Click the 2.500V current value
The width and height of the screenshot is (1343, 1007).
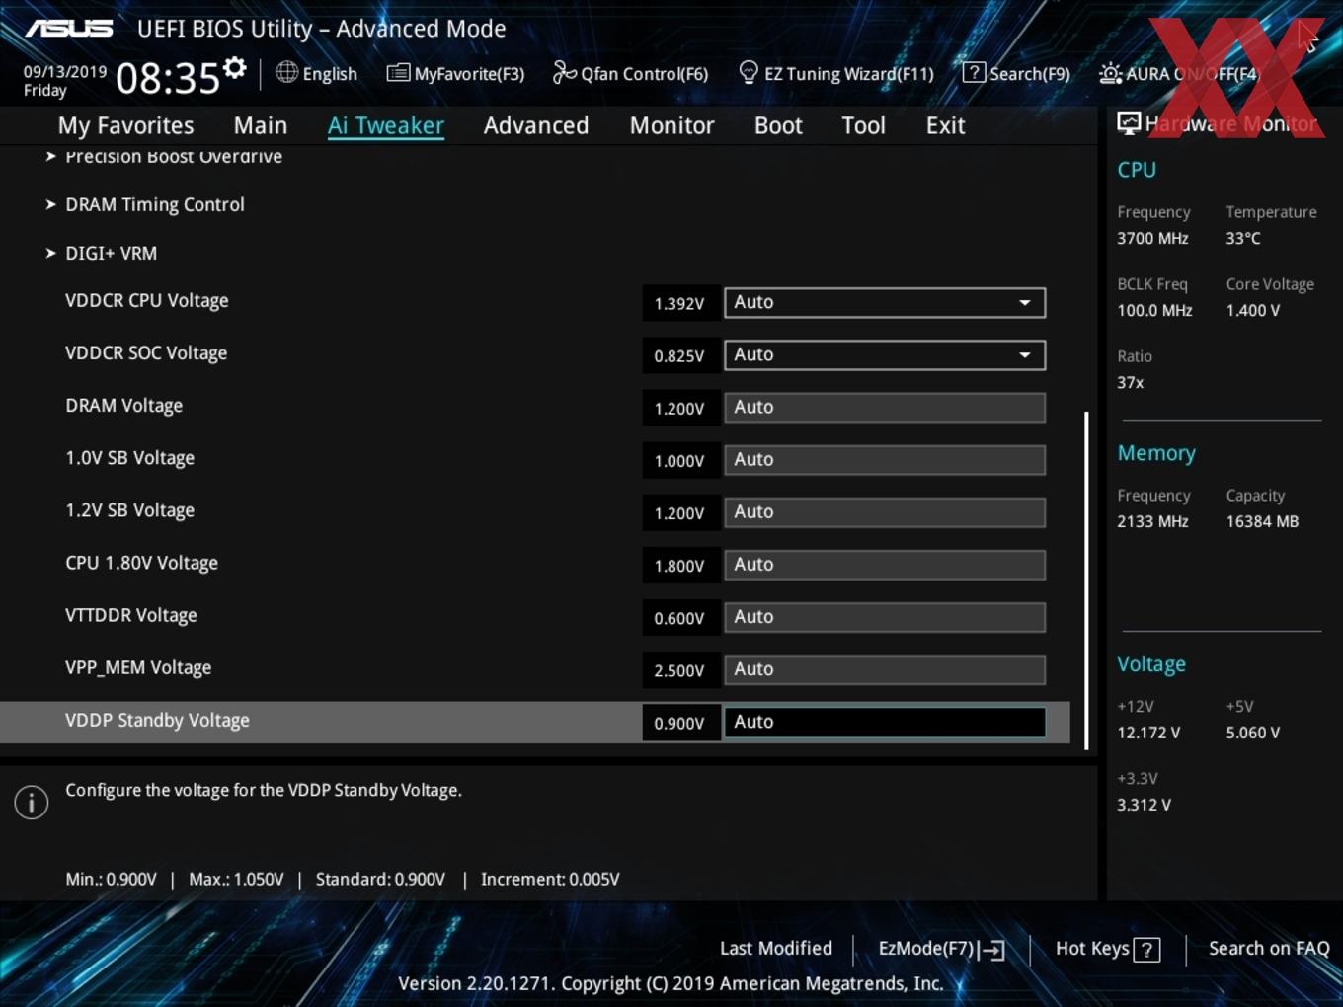pyautogui.click(x=679, y=670)
